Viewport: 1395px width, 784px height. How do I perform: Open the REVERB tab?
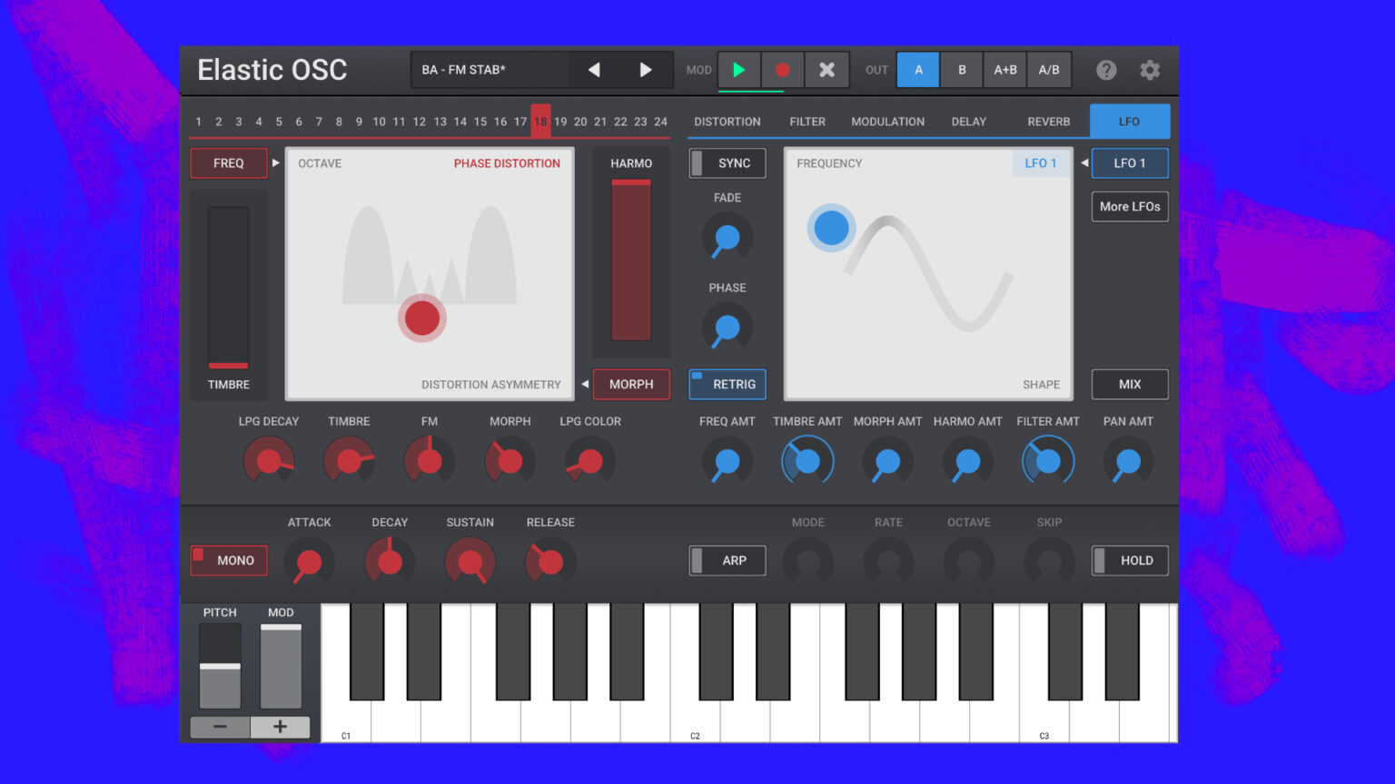coord(1048,121)
